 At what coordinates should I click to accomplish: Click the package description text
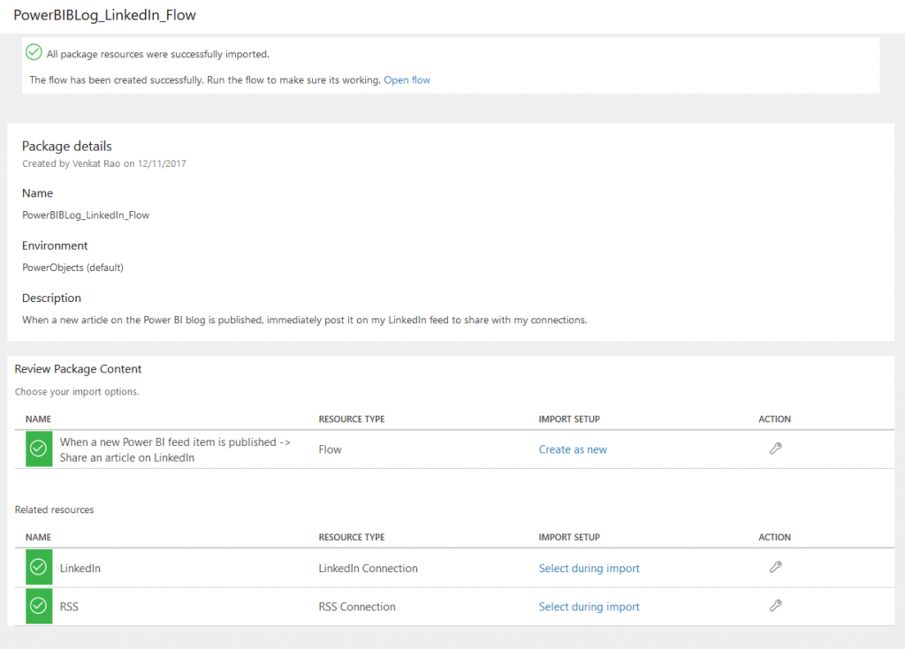click(x=304, y=320)
